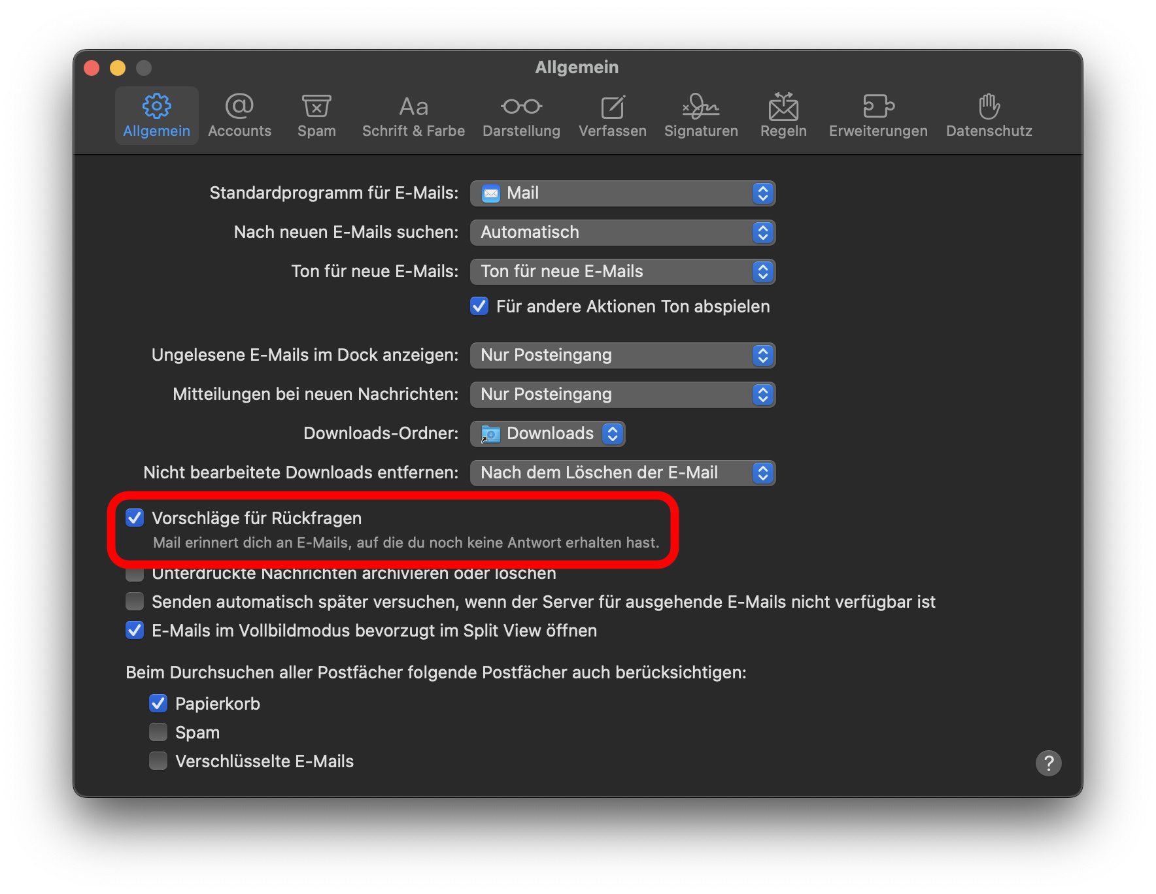Uncheck the Papierkorb mailbox option
1156x894 pixels.
158,703
